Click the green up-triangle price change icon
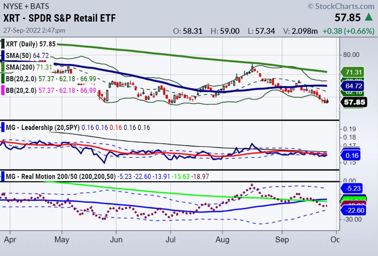 click(369, 17)
